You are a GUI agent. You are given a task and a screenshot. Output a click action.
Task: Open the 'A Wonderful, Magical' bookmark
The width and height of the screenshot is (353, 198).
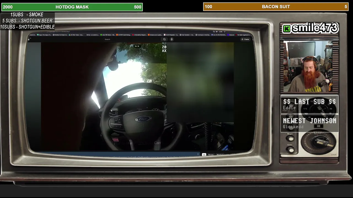coord(139,35)
